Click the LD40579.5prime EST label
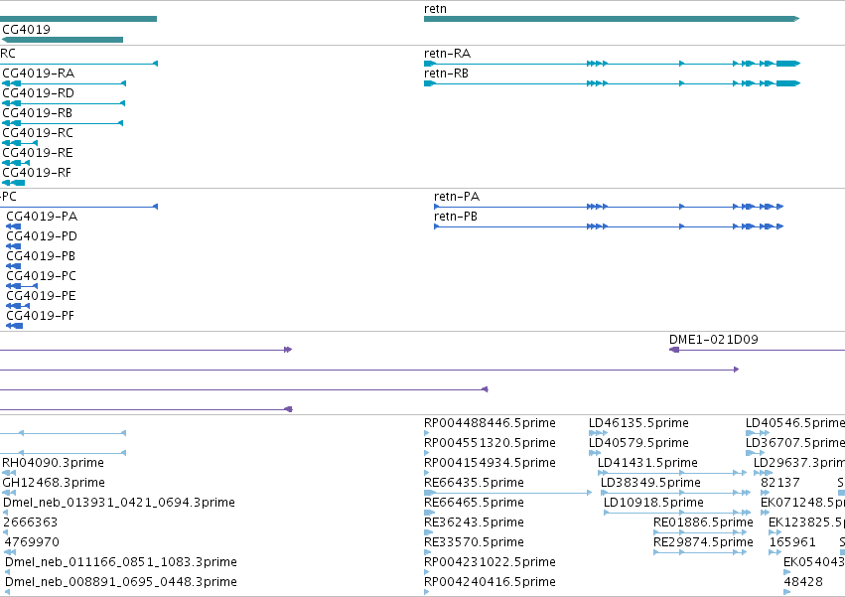The width and height of the screenshot is (845, 597). (638, 443)
